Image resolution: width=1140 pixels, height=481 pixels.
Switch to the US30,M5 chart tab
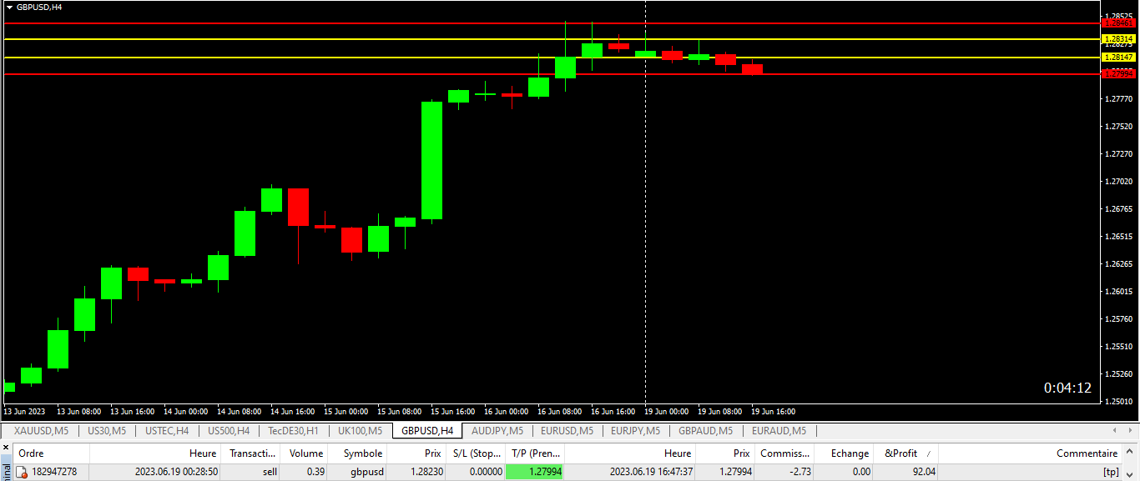(106, 431)
